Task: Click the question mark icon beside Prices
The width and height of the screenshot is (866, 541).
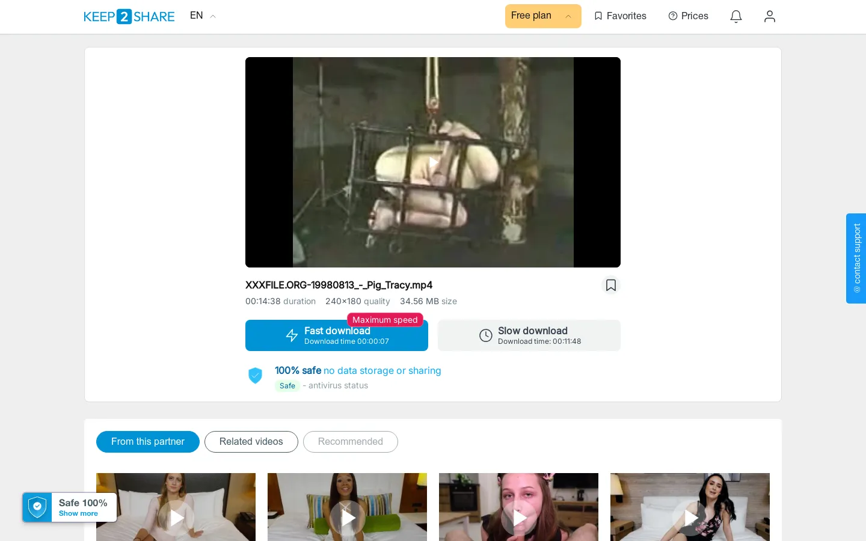Action: (673, 16)
